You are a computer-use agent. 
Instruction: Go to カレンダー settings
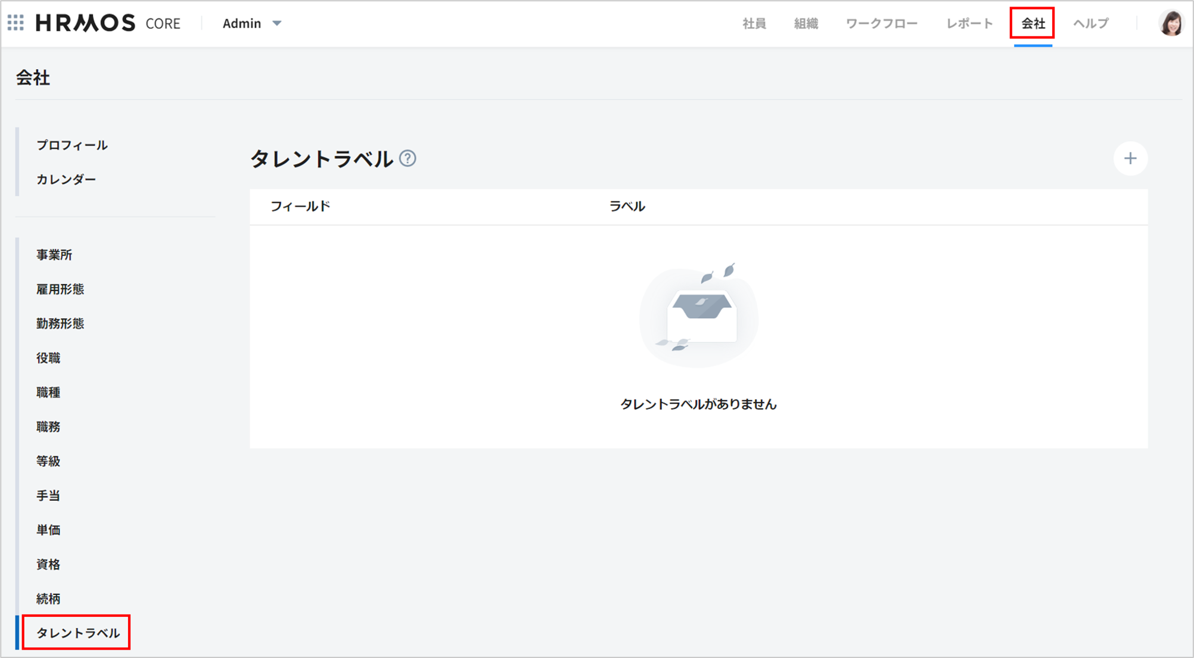[x=66, y=180]
